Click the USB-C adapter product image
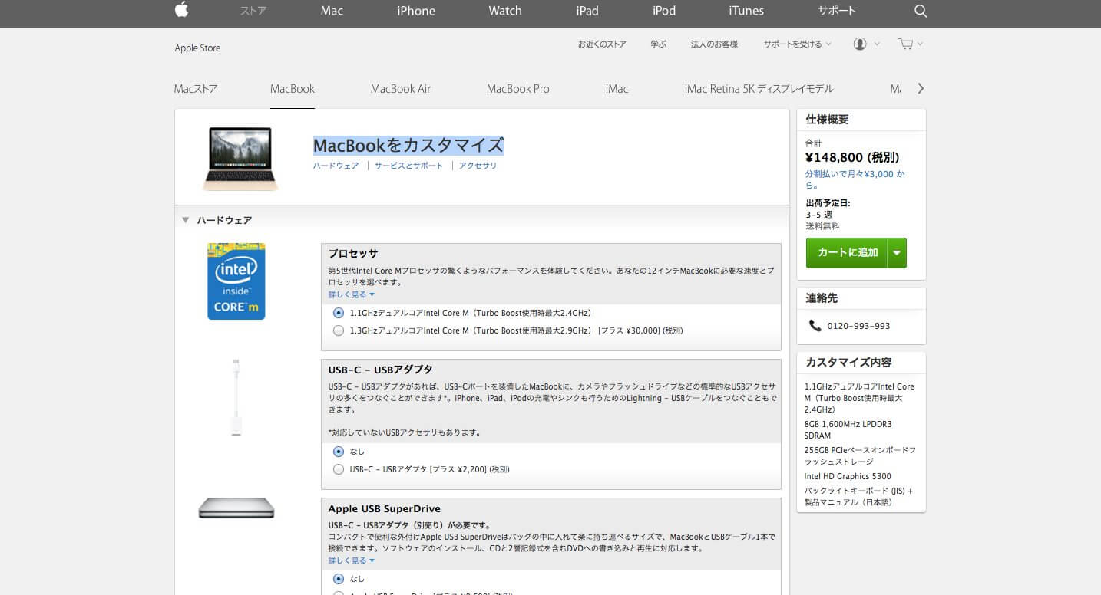Screen dimensions: 1101x595 coord(236,397)
